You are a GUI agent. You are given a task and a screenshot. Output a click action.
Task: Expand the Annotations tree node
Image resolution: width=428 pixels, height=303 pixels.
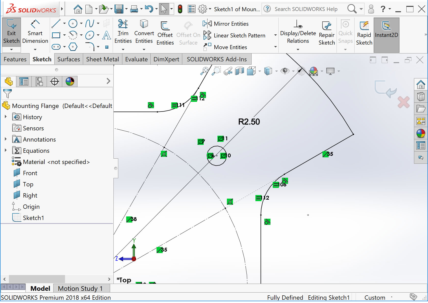click(6, 139)
